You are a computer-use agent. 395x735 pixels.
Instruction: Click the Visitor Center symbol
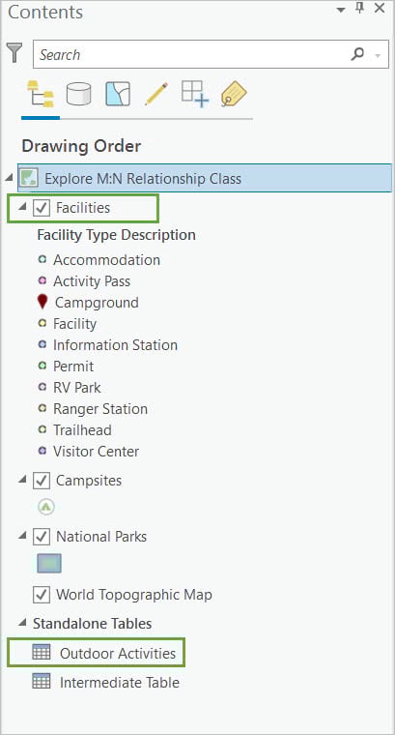tap(42, 451)
